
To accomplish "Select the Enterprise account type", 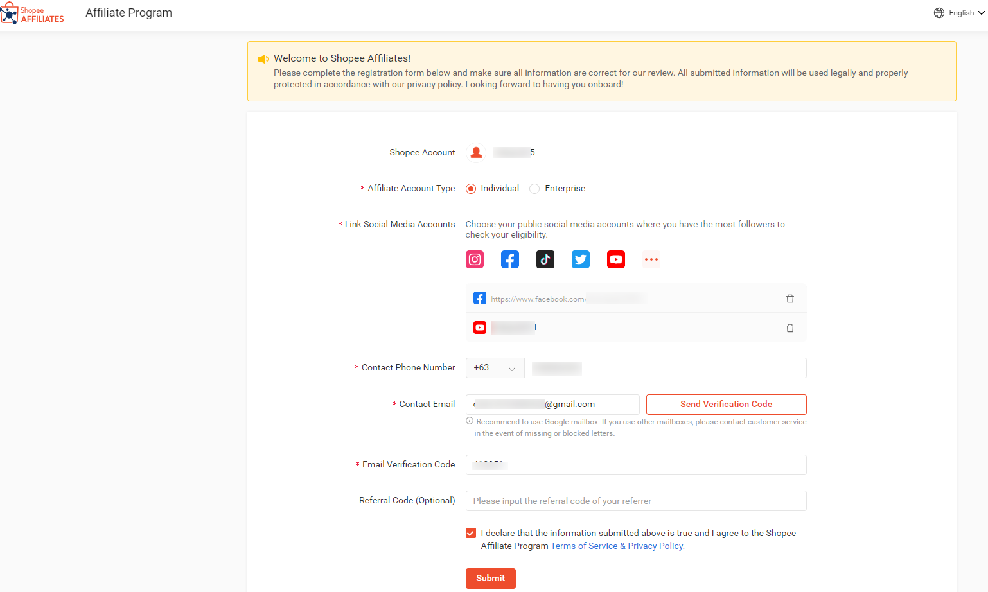I will click(534, 188).
